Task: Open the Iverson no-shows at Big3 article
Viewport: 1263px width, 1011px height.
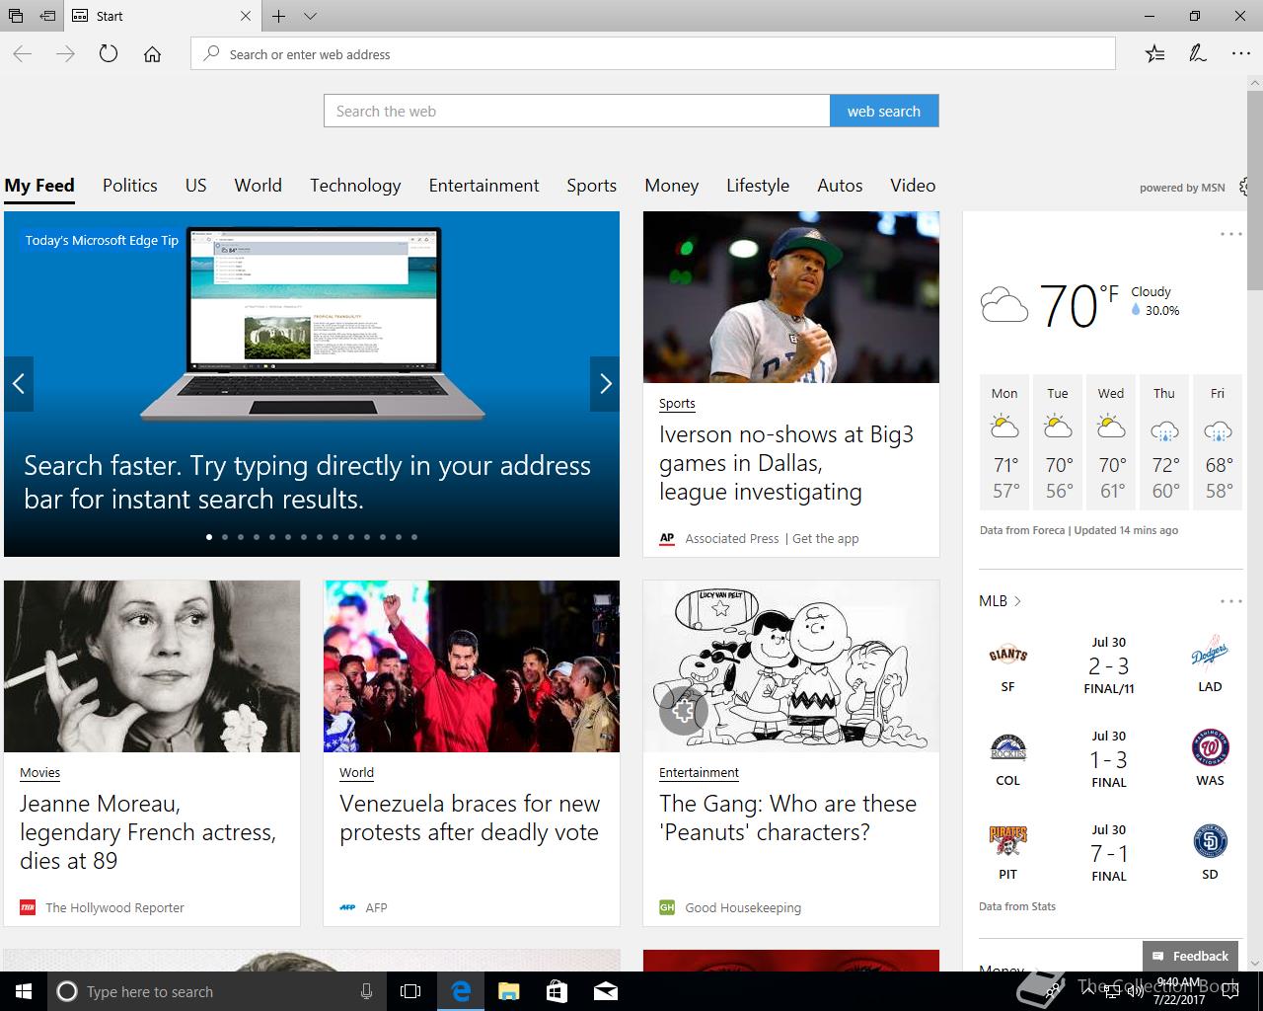Action: pyautogui.click(x=786, y=463)
